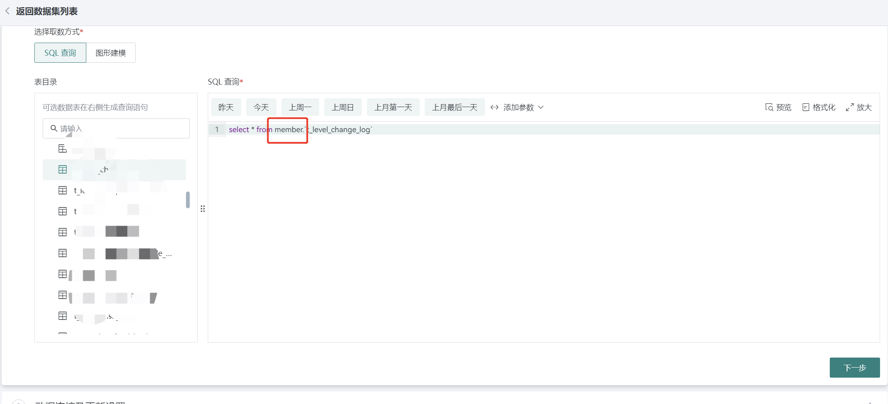Select the highlighted table with _ch

tap(114, 170)
